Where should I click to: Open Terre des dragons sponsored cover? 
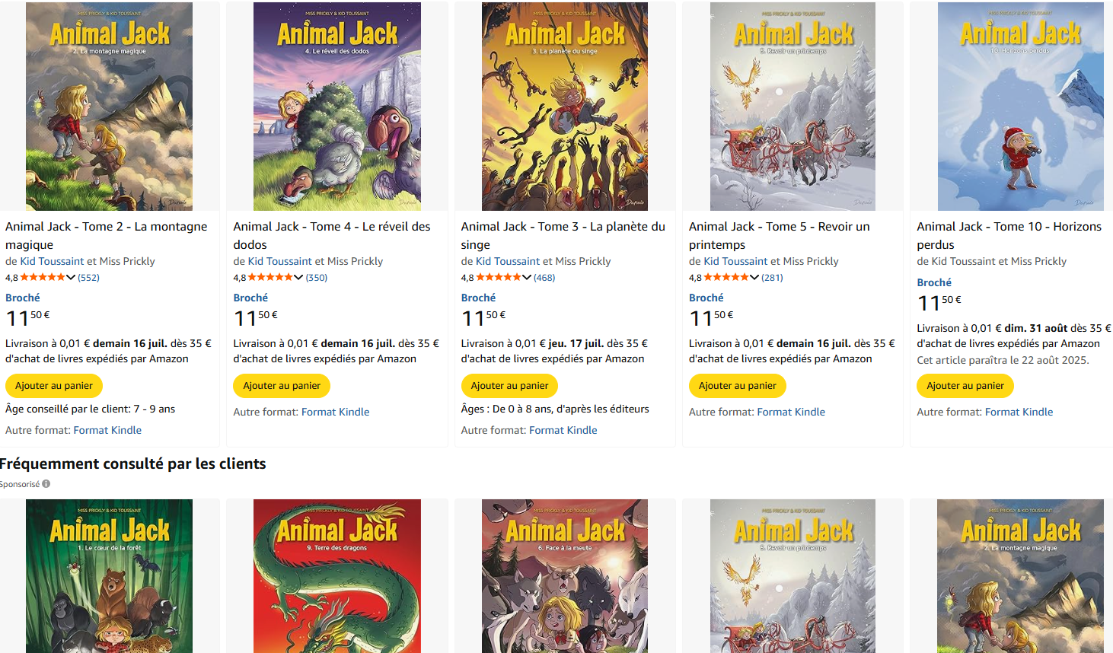[x=336, y=576]
